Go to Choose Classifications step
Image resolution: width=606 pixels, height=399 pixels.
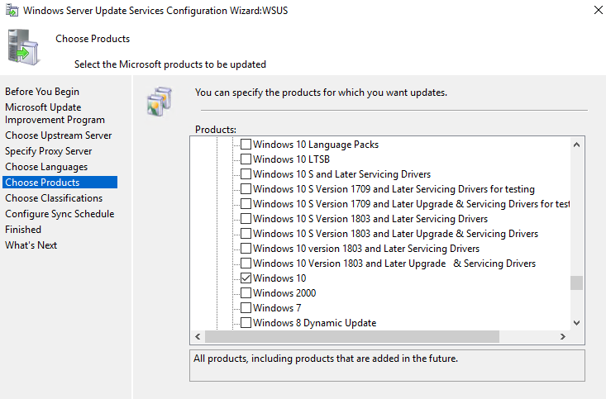tap(54, 198)
